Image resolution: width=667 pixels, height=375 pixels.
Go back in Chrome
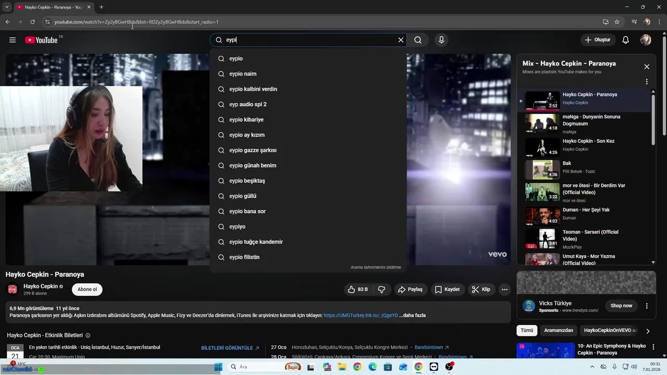pyautogui.click(x=7, y=22)
